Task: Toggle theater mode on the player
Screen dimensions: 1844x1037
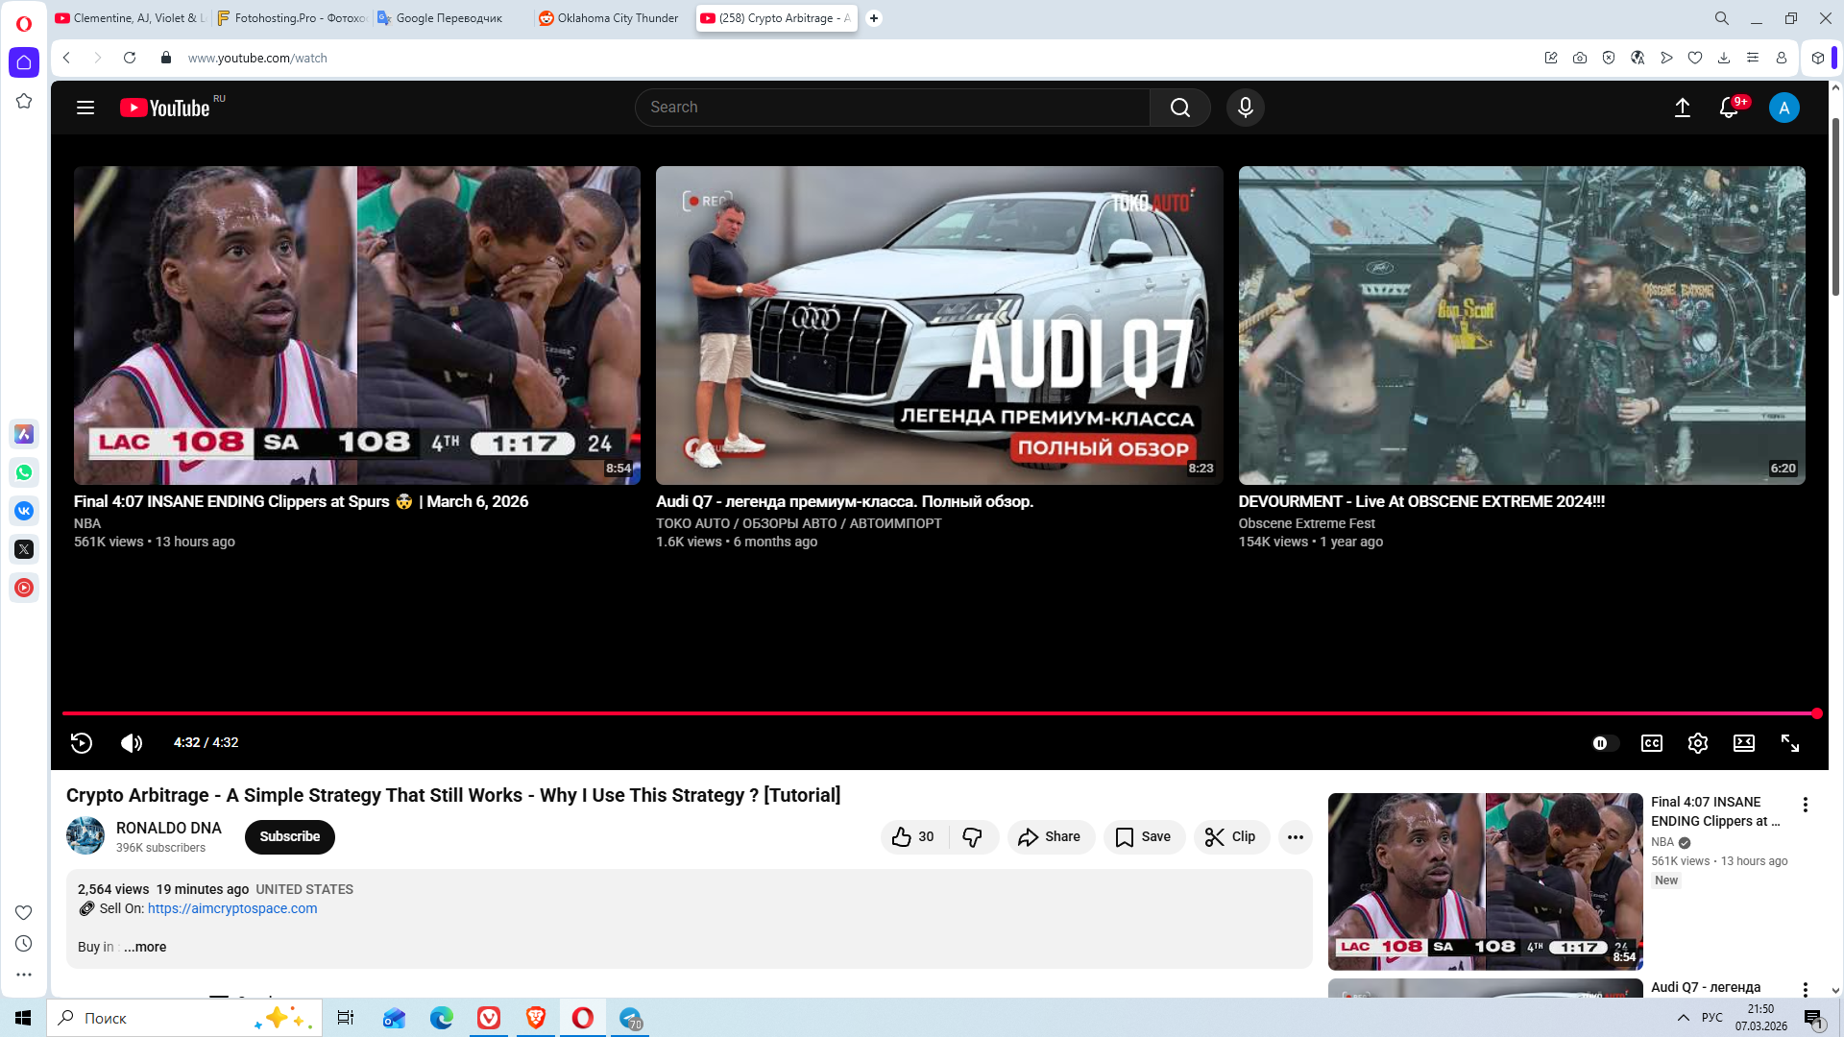Action: point(1743,743)
